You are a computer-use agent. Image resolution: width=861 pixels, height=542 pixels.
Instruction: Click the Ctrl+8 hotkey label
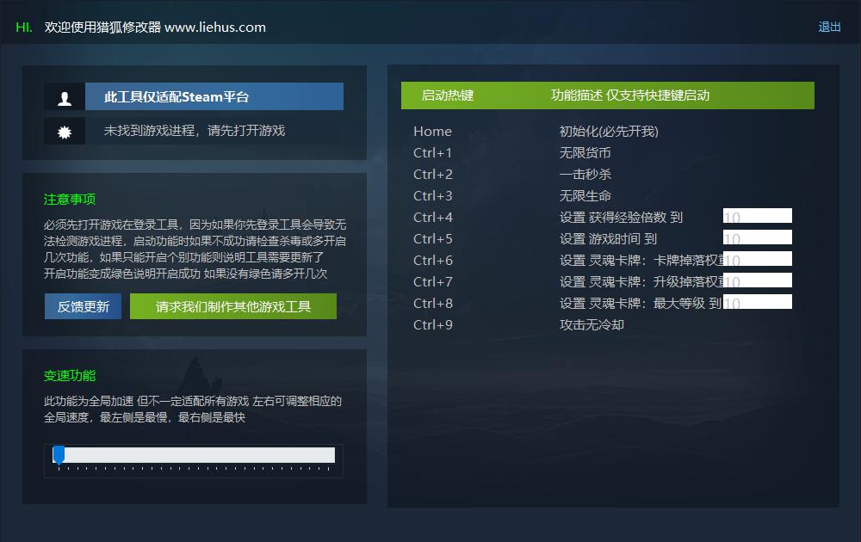(433, 304)
